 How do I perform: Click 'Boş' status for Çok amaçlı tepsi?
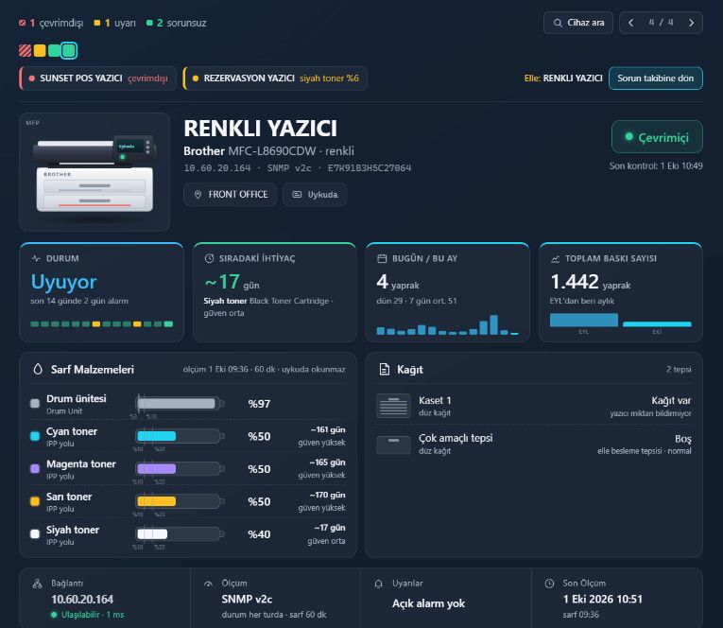683,438
